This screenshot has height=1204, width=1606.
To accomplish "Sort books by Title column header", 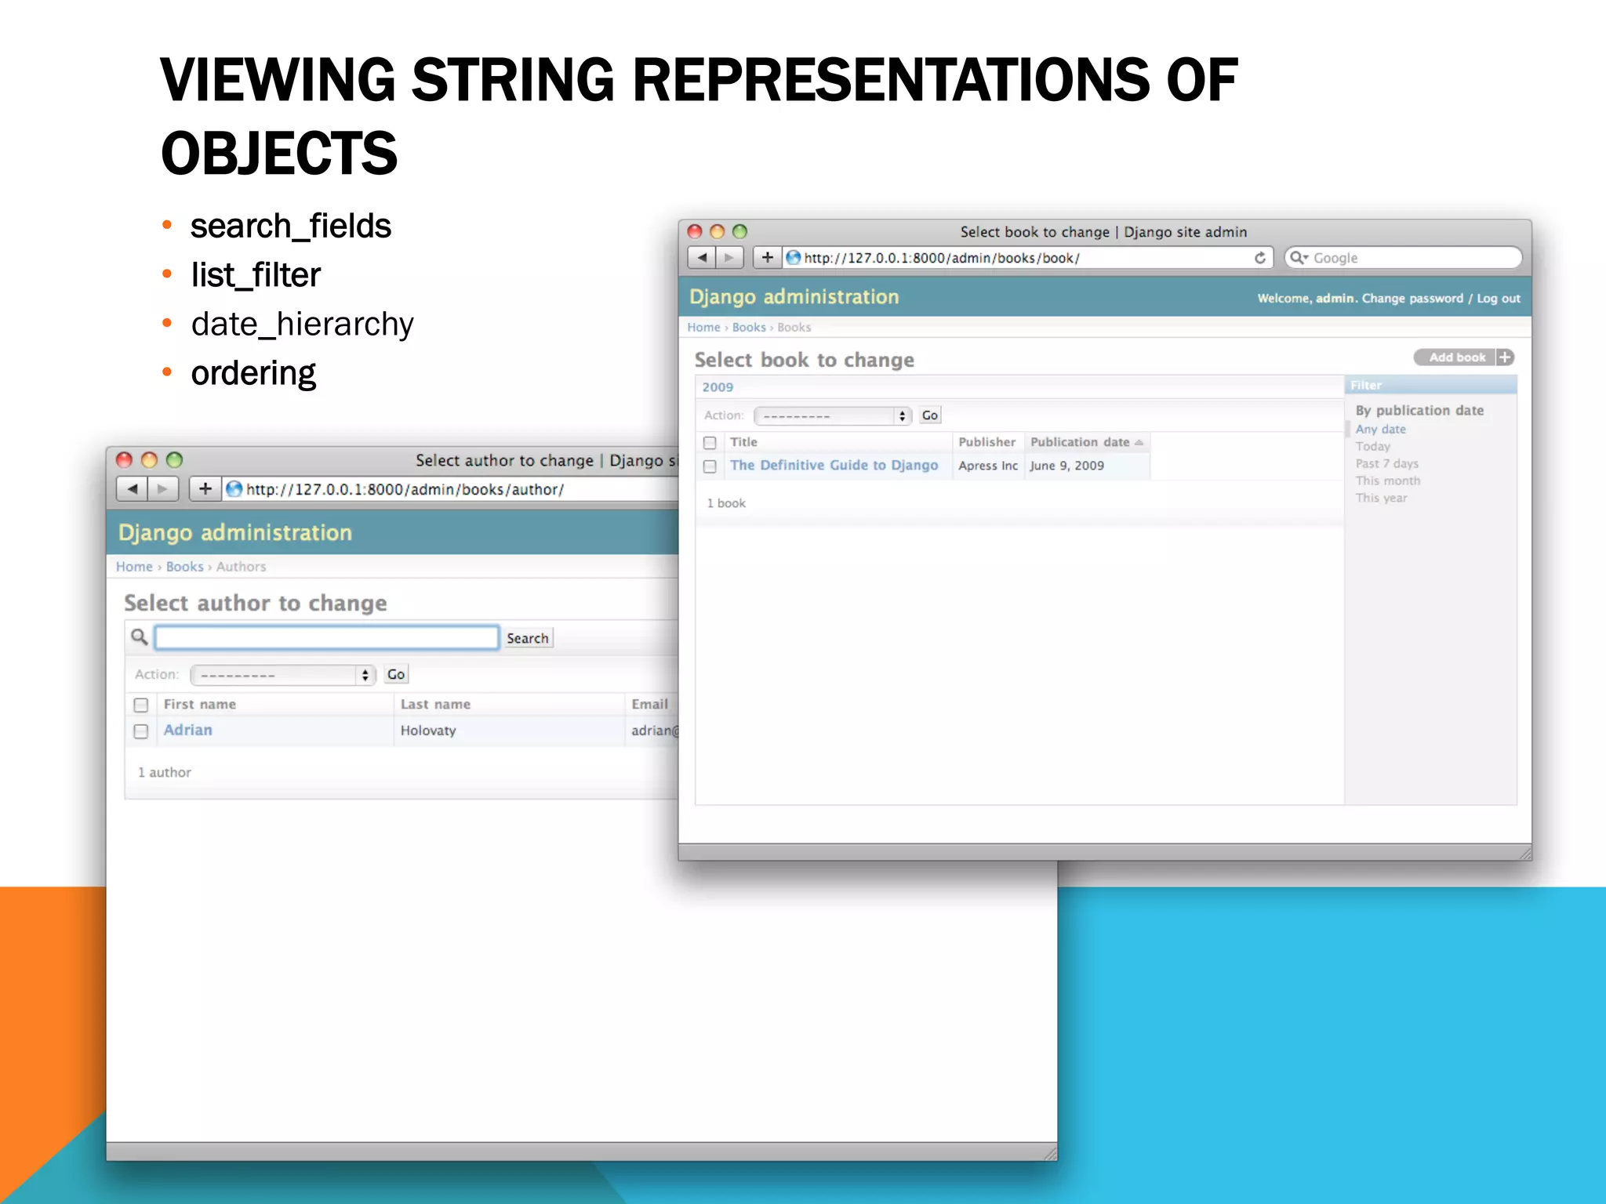I will click(x=743, y=442).
